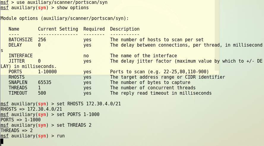The width and height of the screenshot is (264, 146).
Task: Click 'The number of concurrent threads' description
Action: pos(153,88)
